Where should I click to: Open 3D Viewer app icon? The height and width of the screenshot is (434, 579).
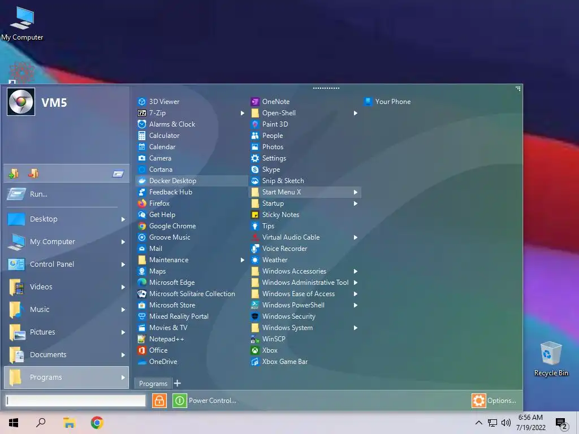(142, 102)
